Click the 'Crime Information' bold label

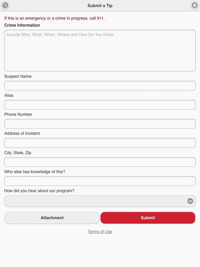22,25
